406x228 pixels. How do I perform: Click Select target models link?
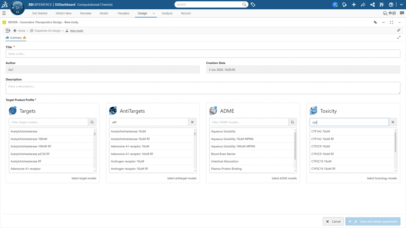click(84, 178)
